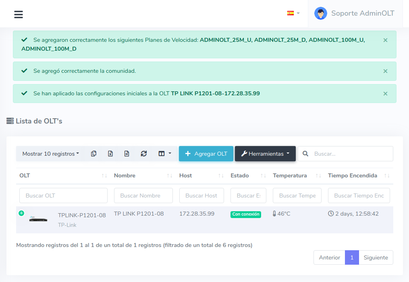Screen dimensions: 409x282
Task: Open the language flag dropdown
Action: point(293,13)
